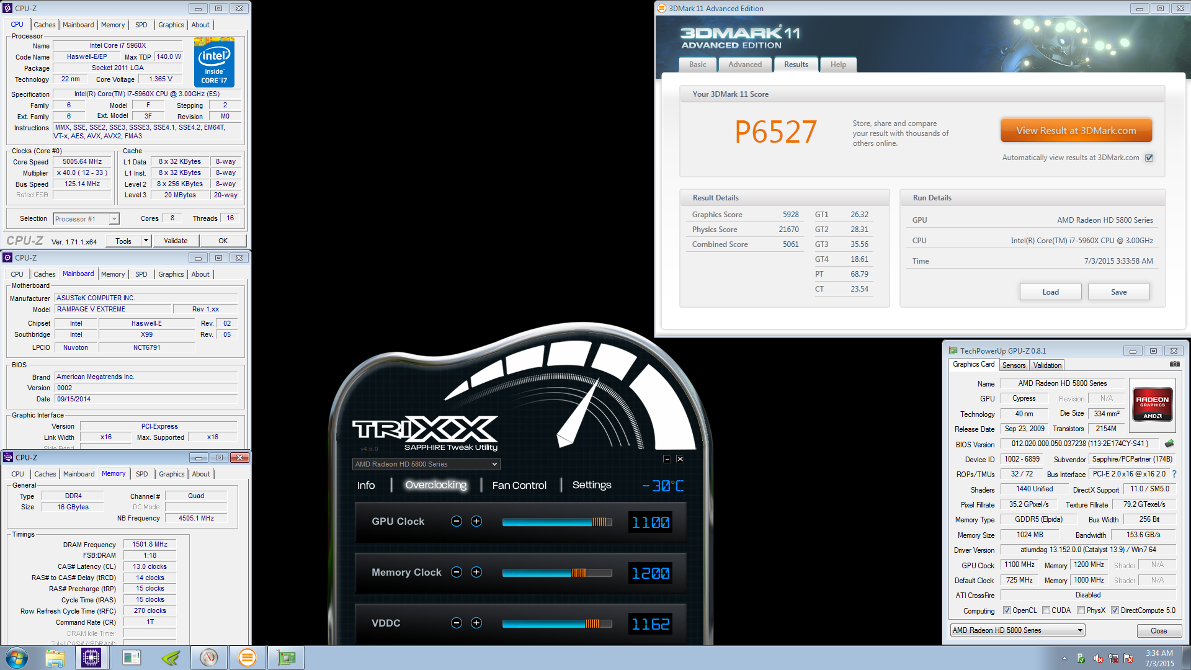This screenshot has width=1191, height=670.
Task: Click the plus button for Memory Clock in TRIXX
Action: (476, 572)
